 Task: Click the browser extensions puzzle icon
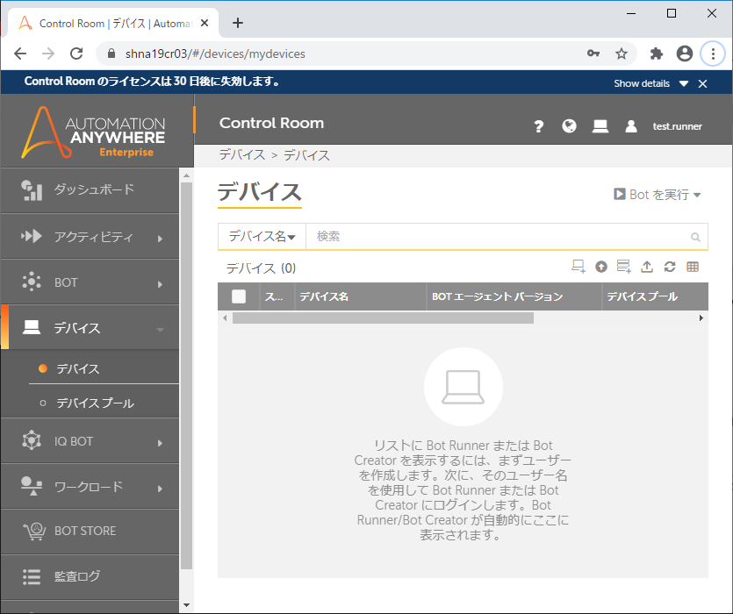click(657, 54)
